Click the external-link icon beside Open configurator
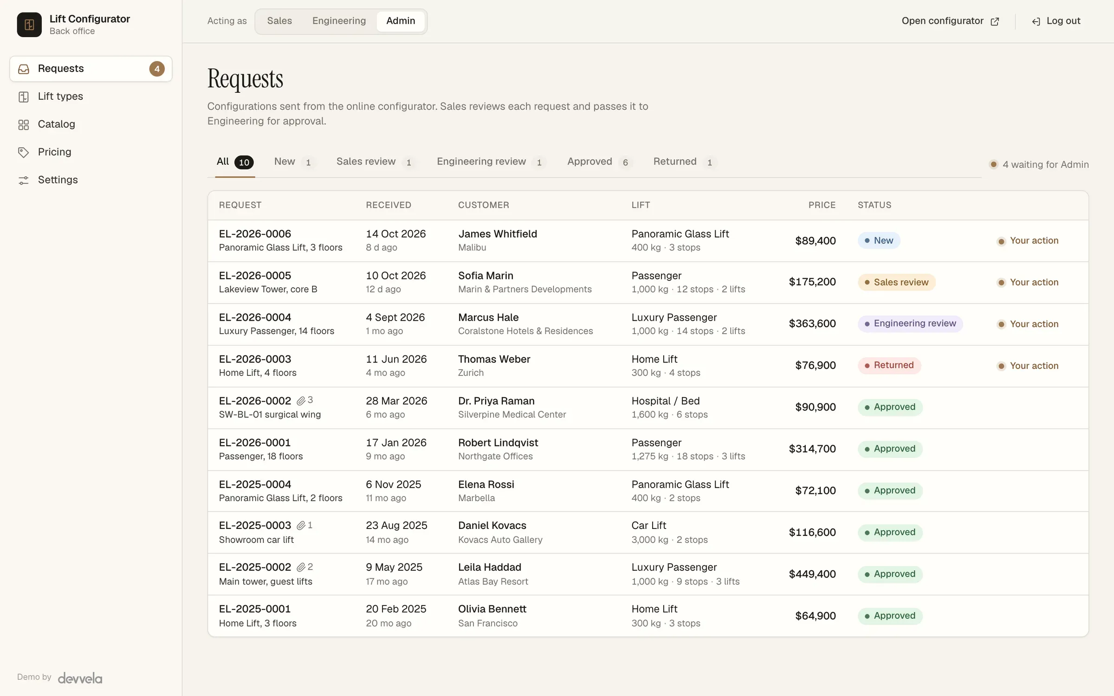This screenshot has width=1114, height=696. (995, 21)
